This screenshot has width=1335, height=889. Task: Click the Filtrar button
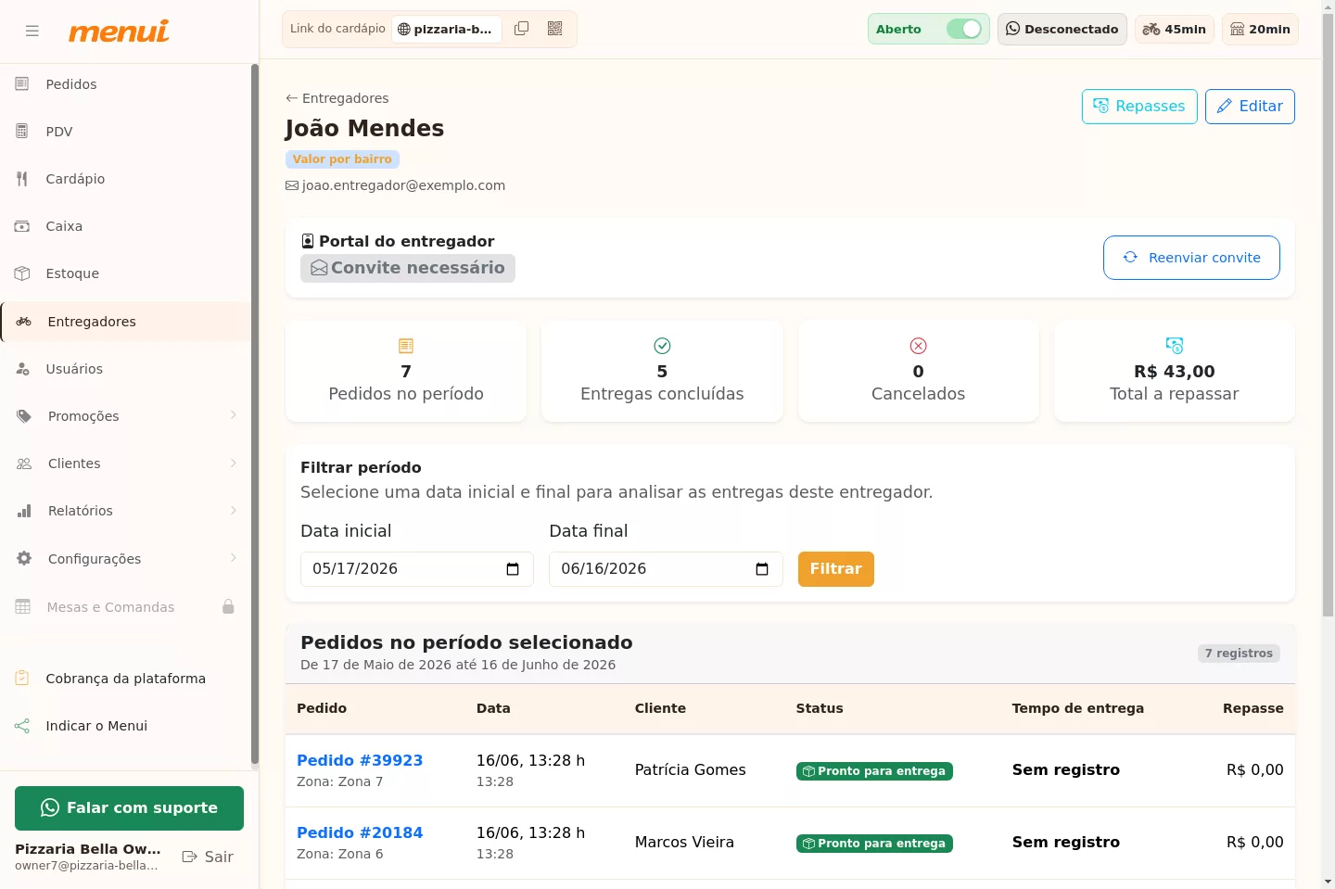(x=835, y=569)
